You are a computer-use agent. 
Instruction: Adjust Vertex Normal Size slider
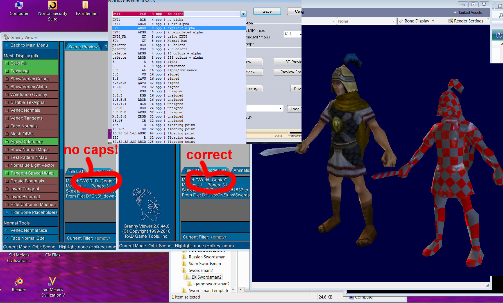(30, 230)
